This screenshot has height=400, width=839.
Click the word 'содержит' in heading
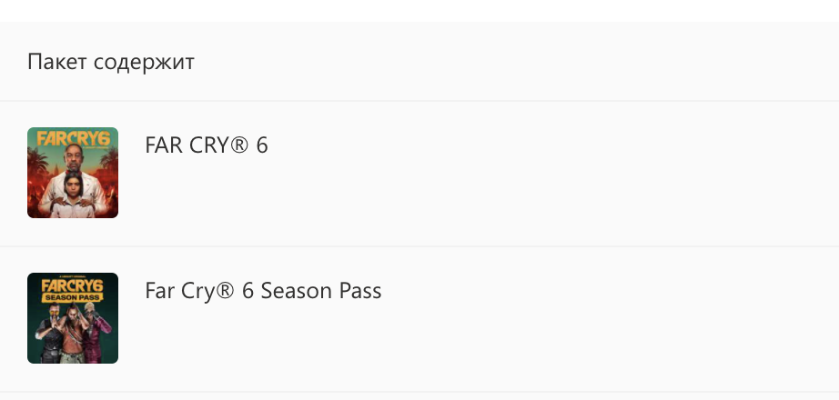pyautogui.click(x=144, y=63)
